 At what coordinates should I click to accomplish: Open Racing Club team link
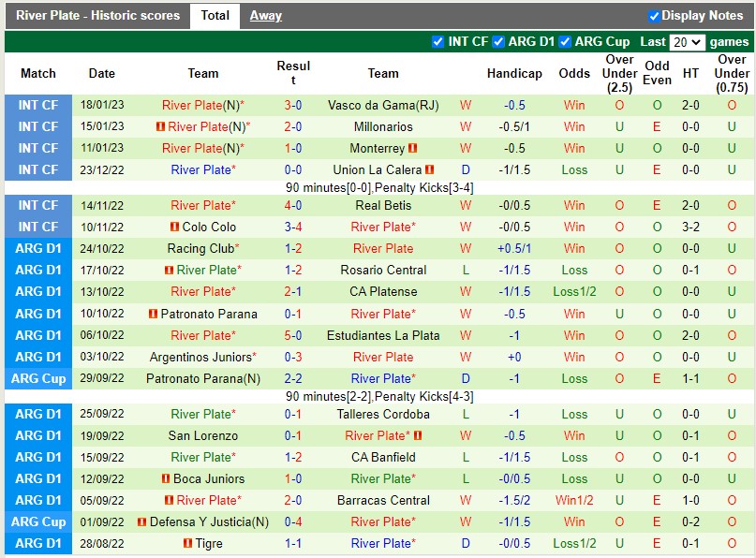pyautogui.click(x=202, y=248)
